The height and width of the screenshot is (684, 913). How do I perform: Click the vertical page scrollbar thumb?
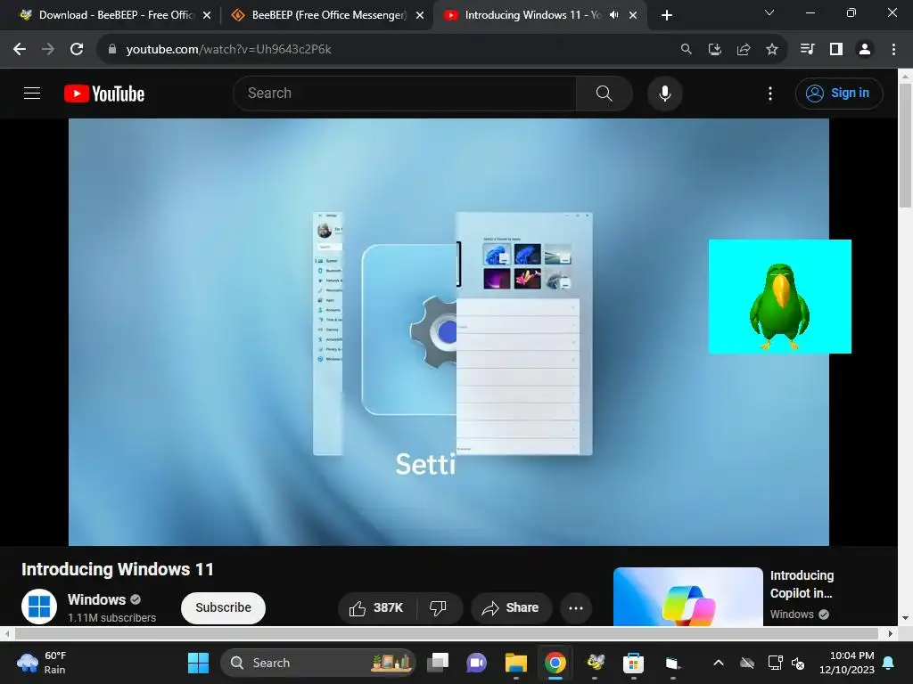click(x=905, y=145)
